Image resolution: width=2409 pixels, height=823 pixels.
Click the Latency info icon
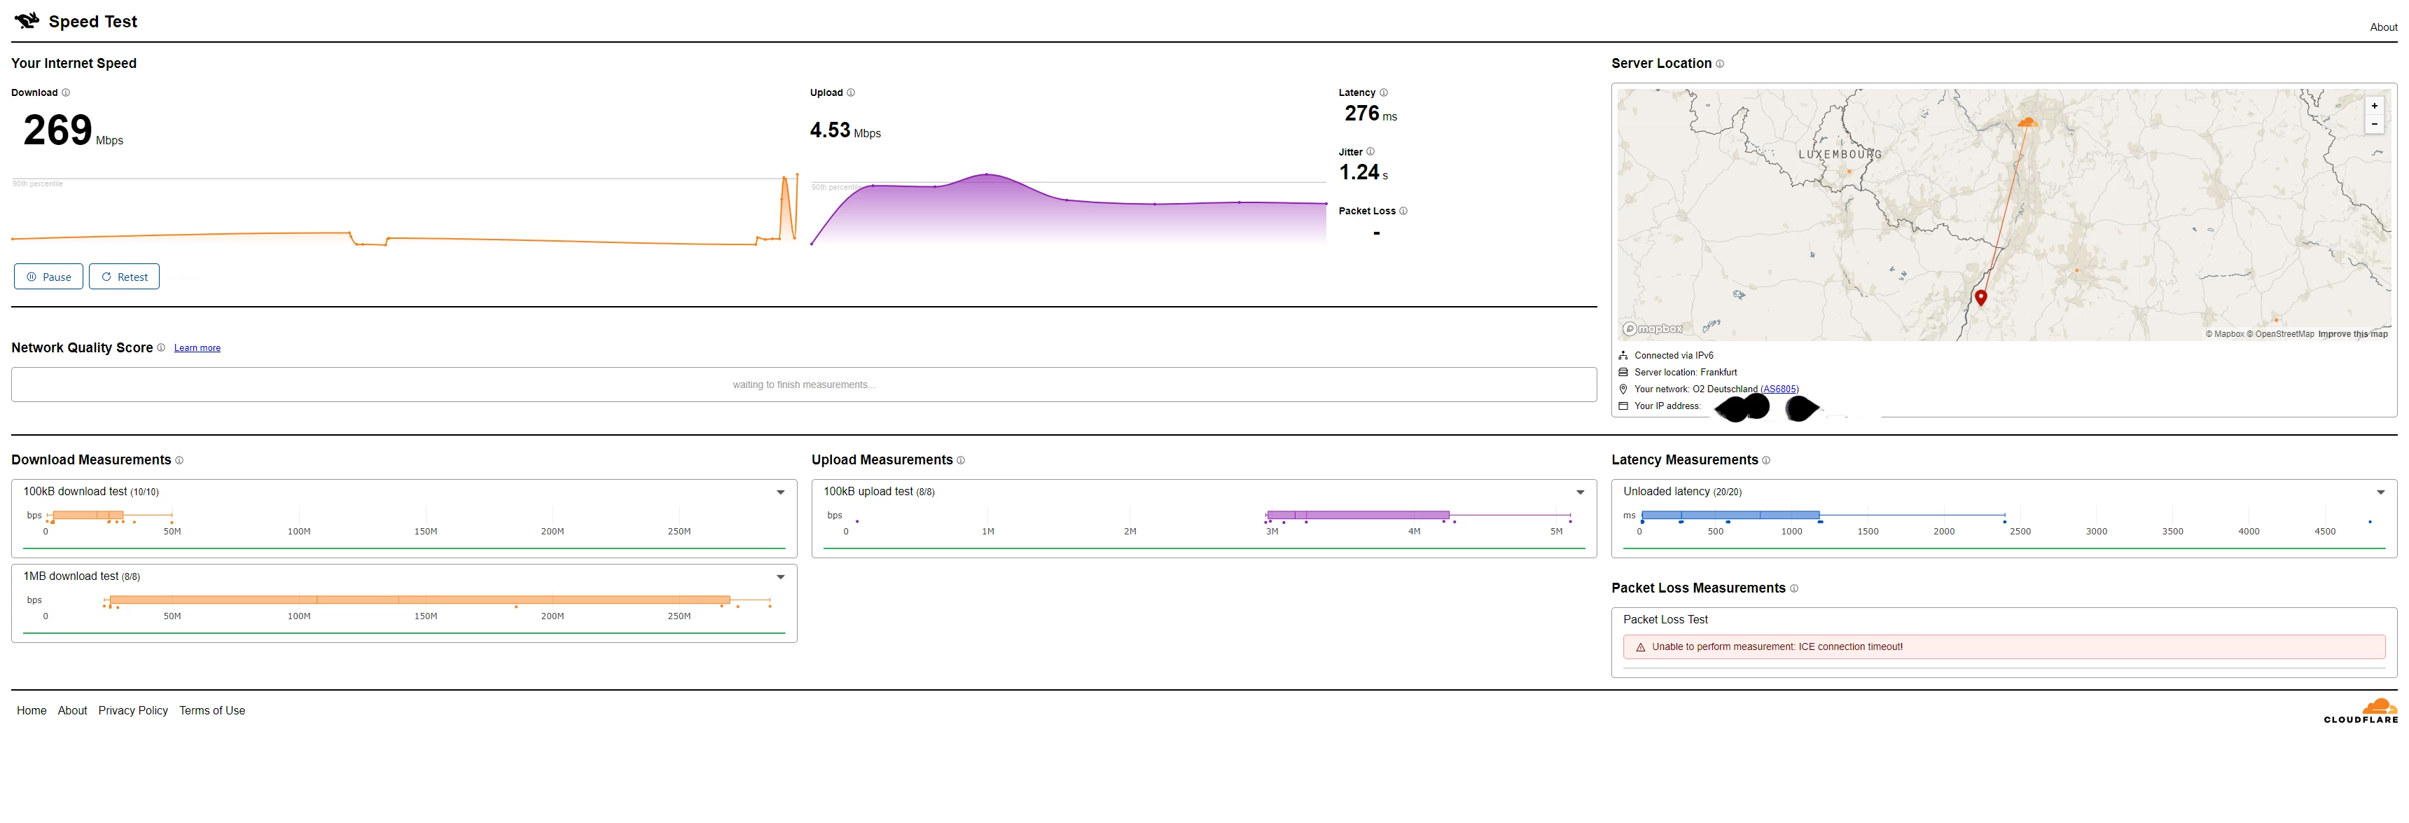pyautogui.click(x=1383, y=92)
